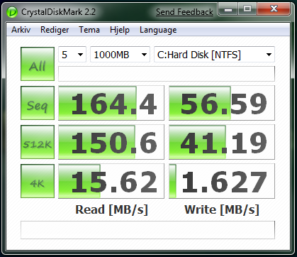Image resolution: width=297 pixels, height=257 pixels.
Task: Expand the test size dropdown showing 1000MB
Action: pos(120,55)
